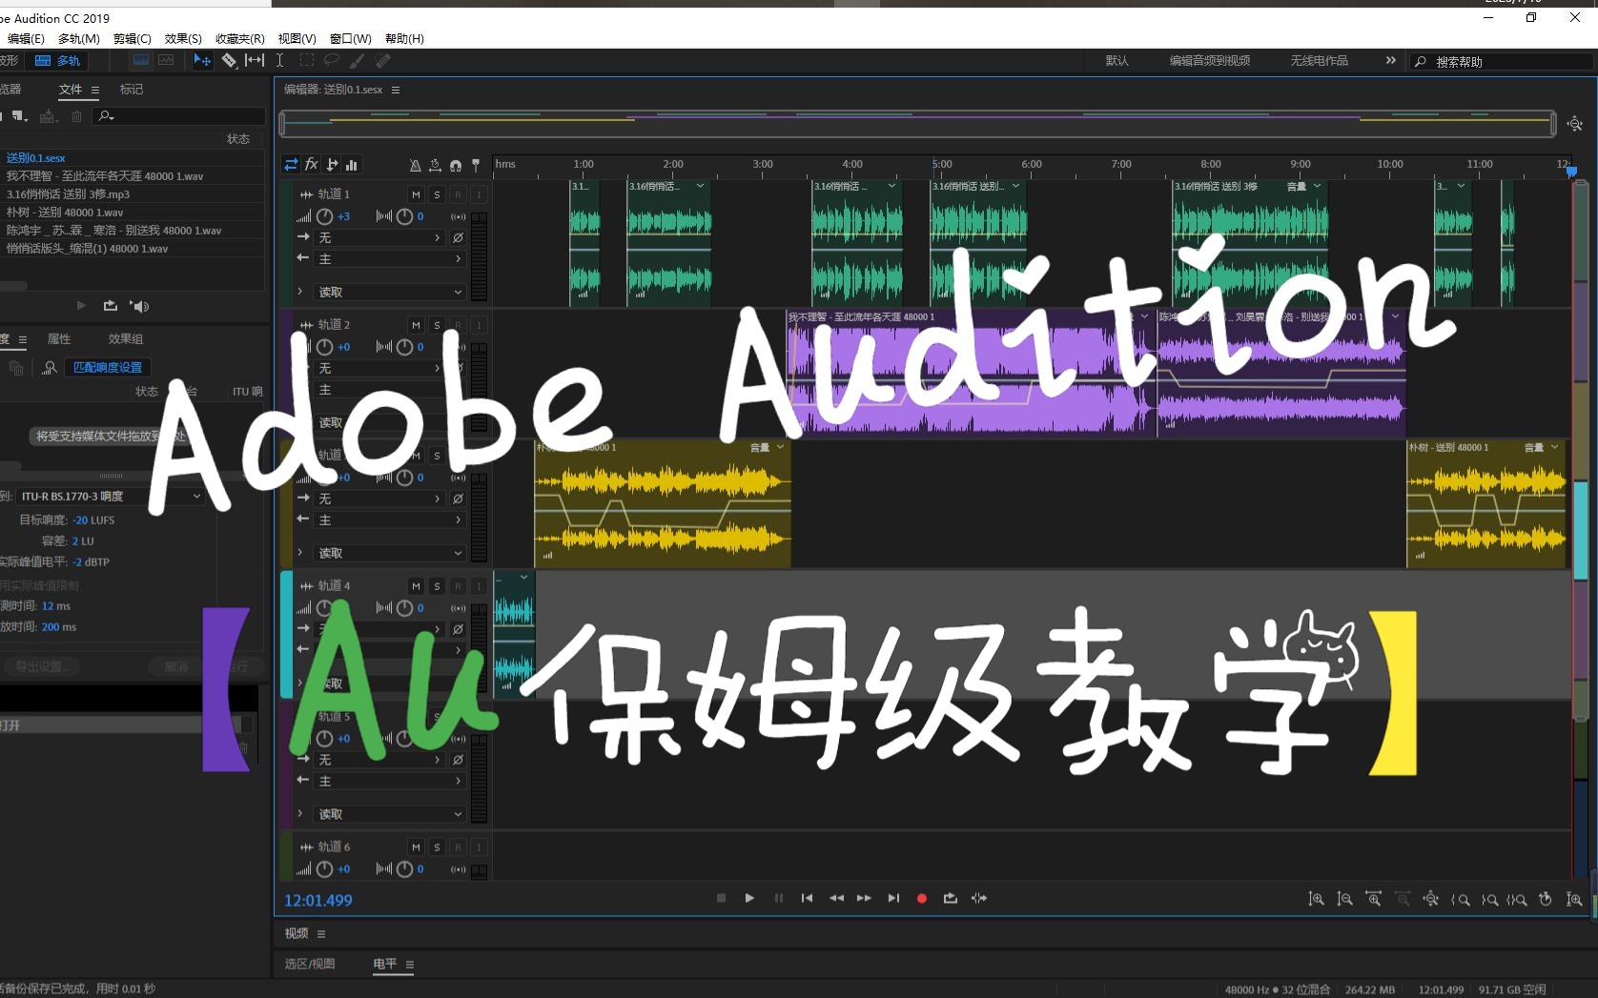Viewport: 1598px width, 998px height.
Task: Switch to the 电平 panel tab
Action: 385,964
